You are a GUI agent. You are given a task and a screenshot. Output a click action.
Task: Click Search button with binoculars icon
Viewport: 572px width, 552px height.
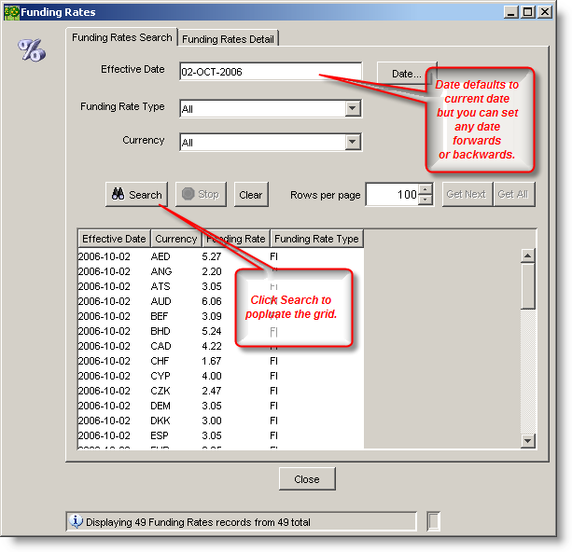coord(136,195)
